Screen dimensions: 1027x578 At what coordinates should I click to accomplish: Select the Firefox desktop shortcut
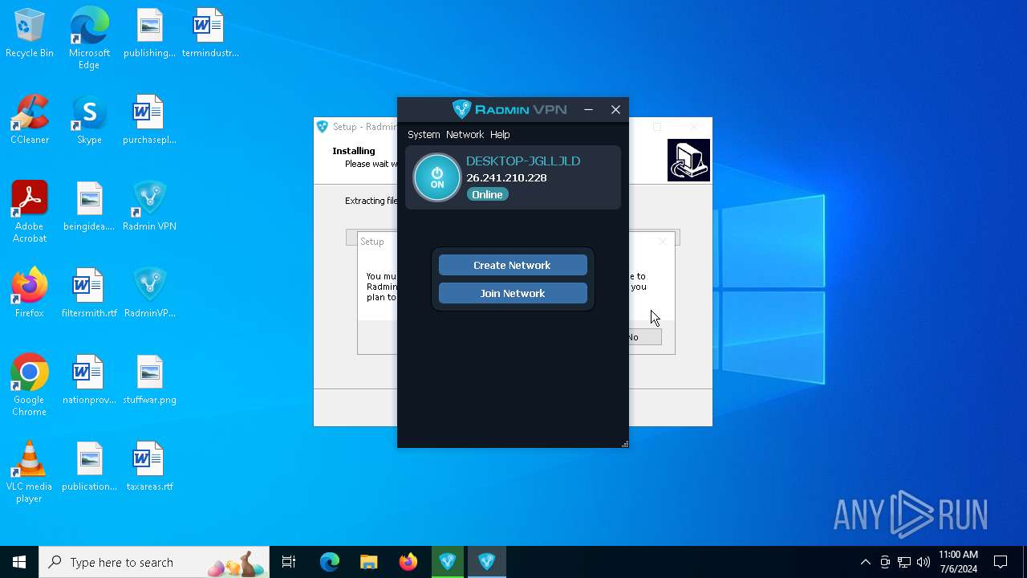(30, 294)
